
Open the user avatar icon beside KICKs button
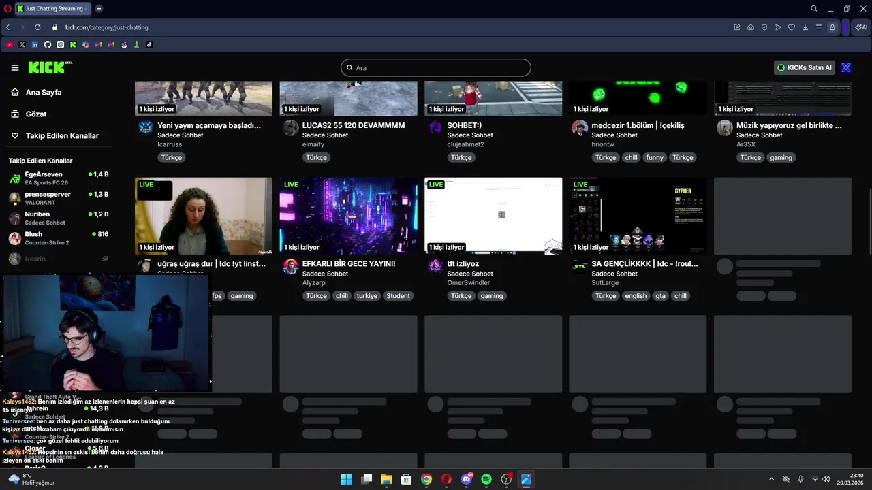click(846, 67)
